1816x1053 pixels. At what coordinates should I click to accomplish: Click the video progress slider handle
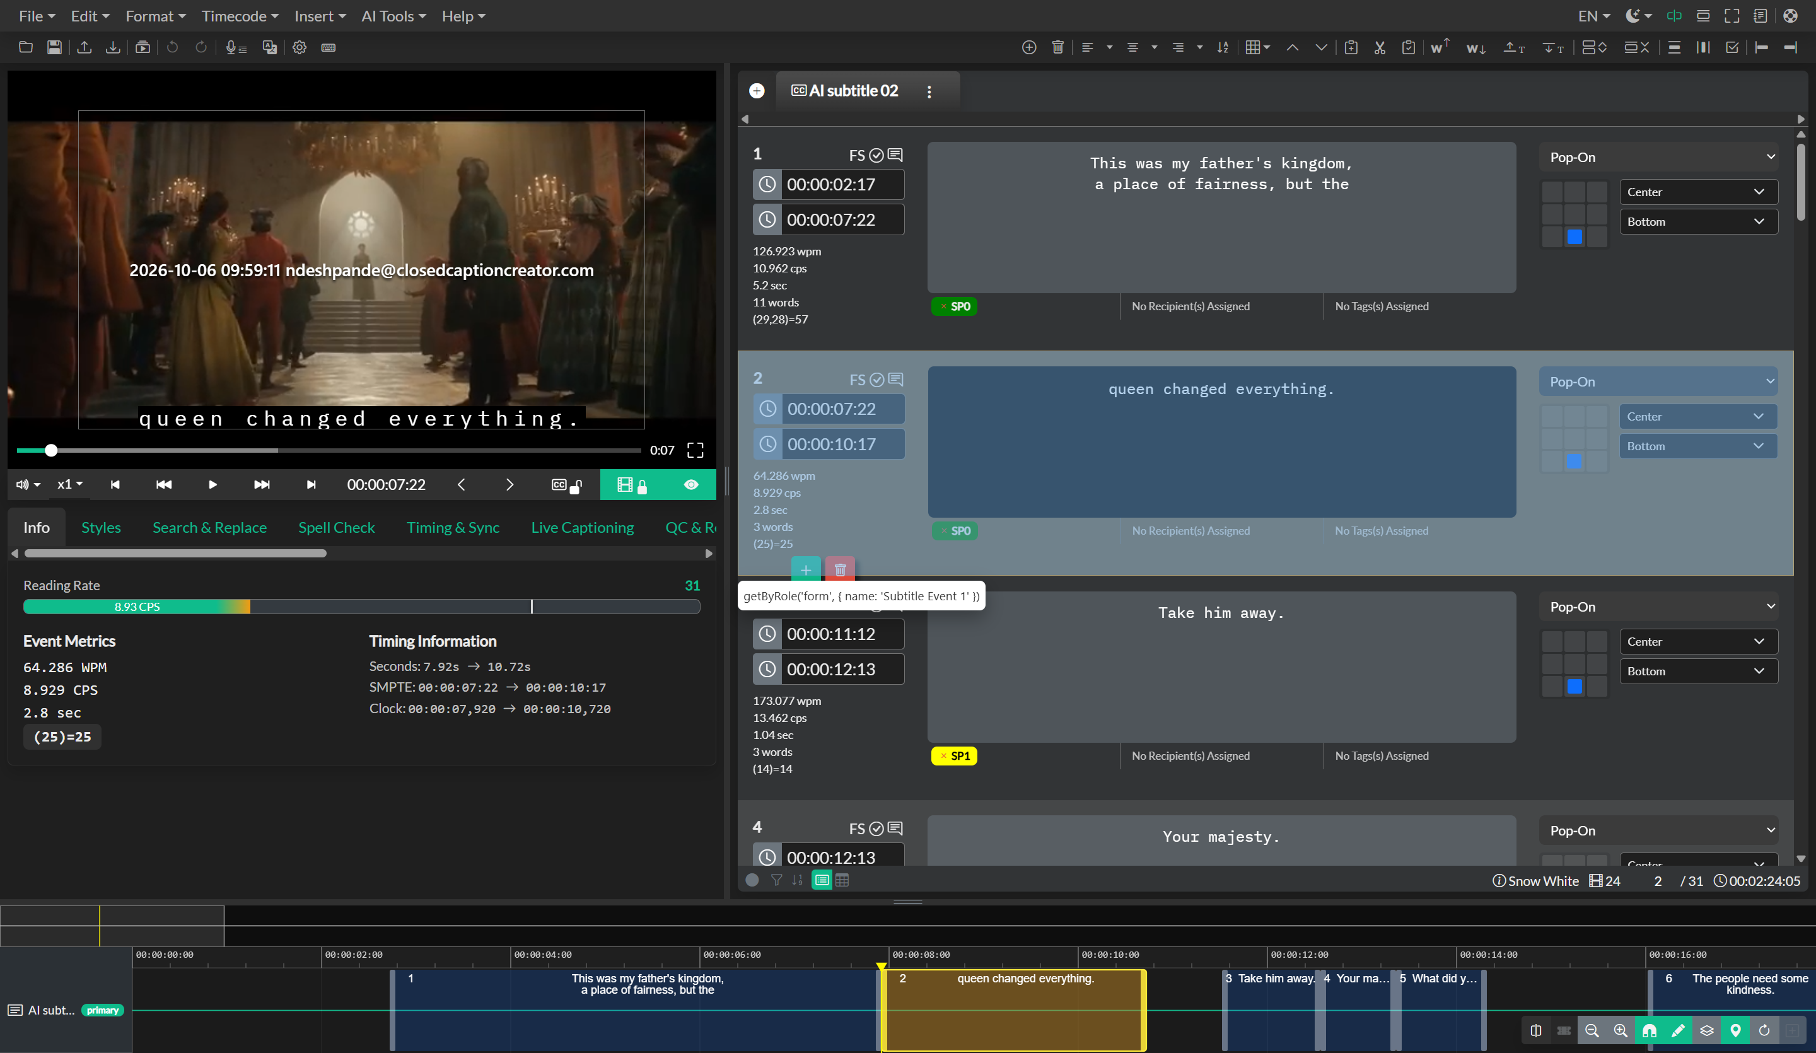(x=51, y=450)
